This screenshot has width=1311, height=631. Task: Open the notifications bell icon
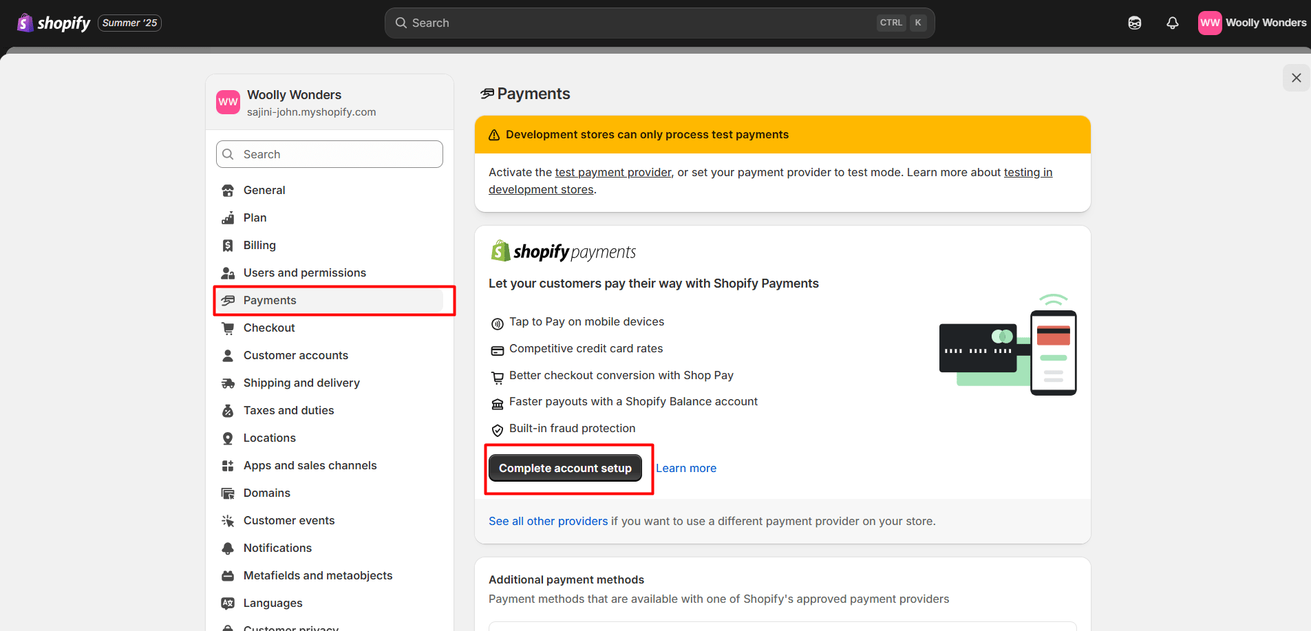point(1173,23)
